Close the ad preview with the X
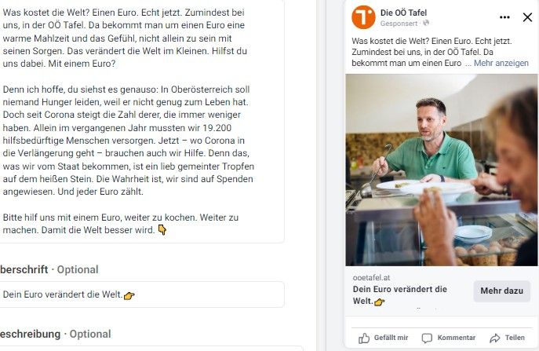The height and width of the screenshot is (351, 539). point(527,17)
